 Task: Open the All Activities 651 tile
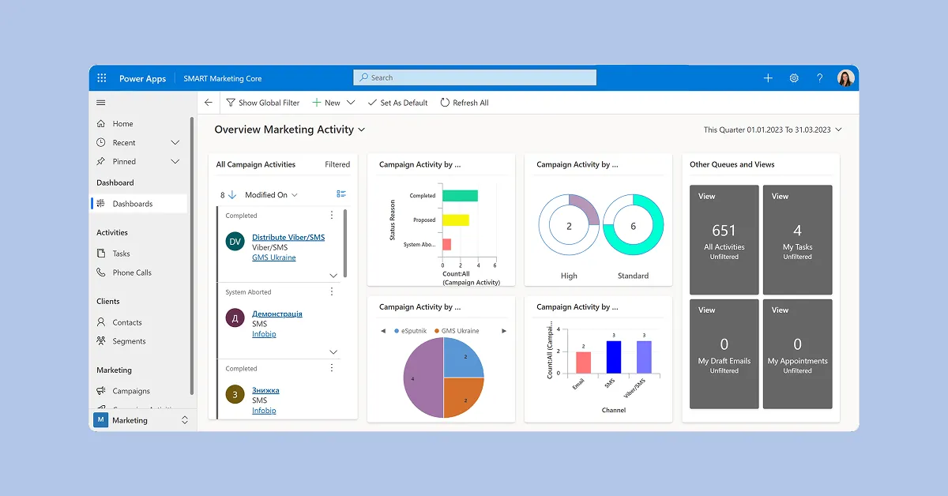coord(724,239)
